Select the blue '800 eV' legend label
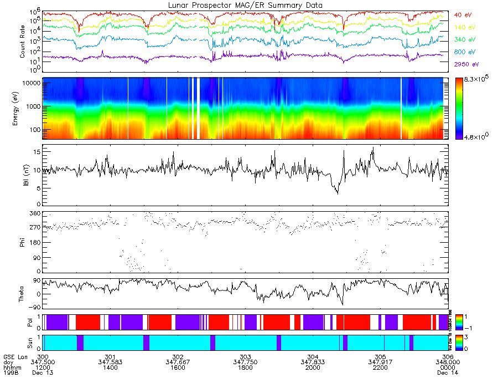498x388 pixels. [464, 52]
